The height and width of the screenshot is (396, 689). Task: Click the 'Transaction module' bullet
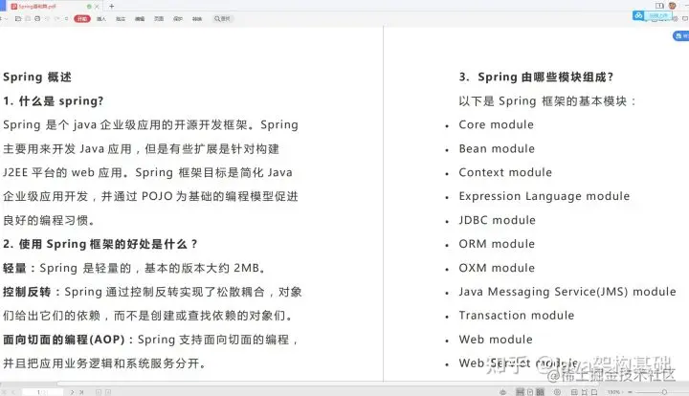coord(517,316)
